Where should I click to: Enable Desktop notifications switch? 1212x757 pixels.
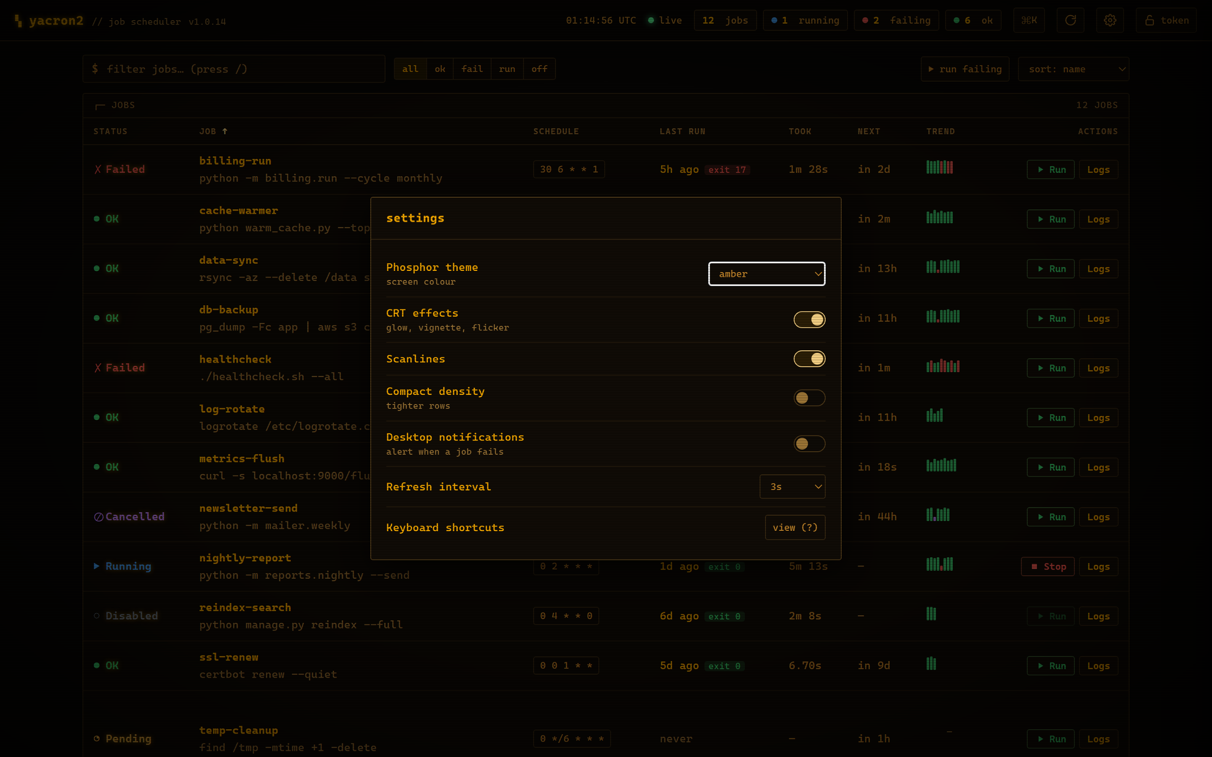809,444
